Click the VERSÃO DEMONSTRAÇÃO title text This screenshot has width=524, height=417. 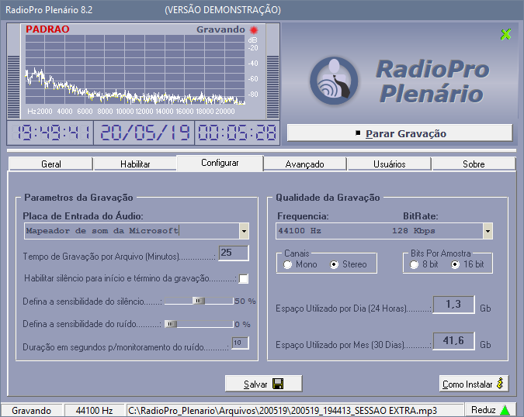coord(223,10)
